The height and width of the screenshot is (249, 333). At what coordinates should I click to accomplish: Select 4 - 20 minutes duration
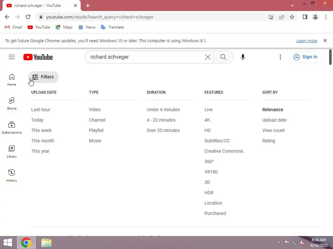[x=161, y=120]
